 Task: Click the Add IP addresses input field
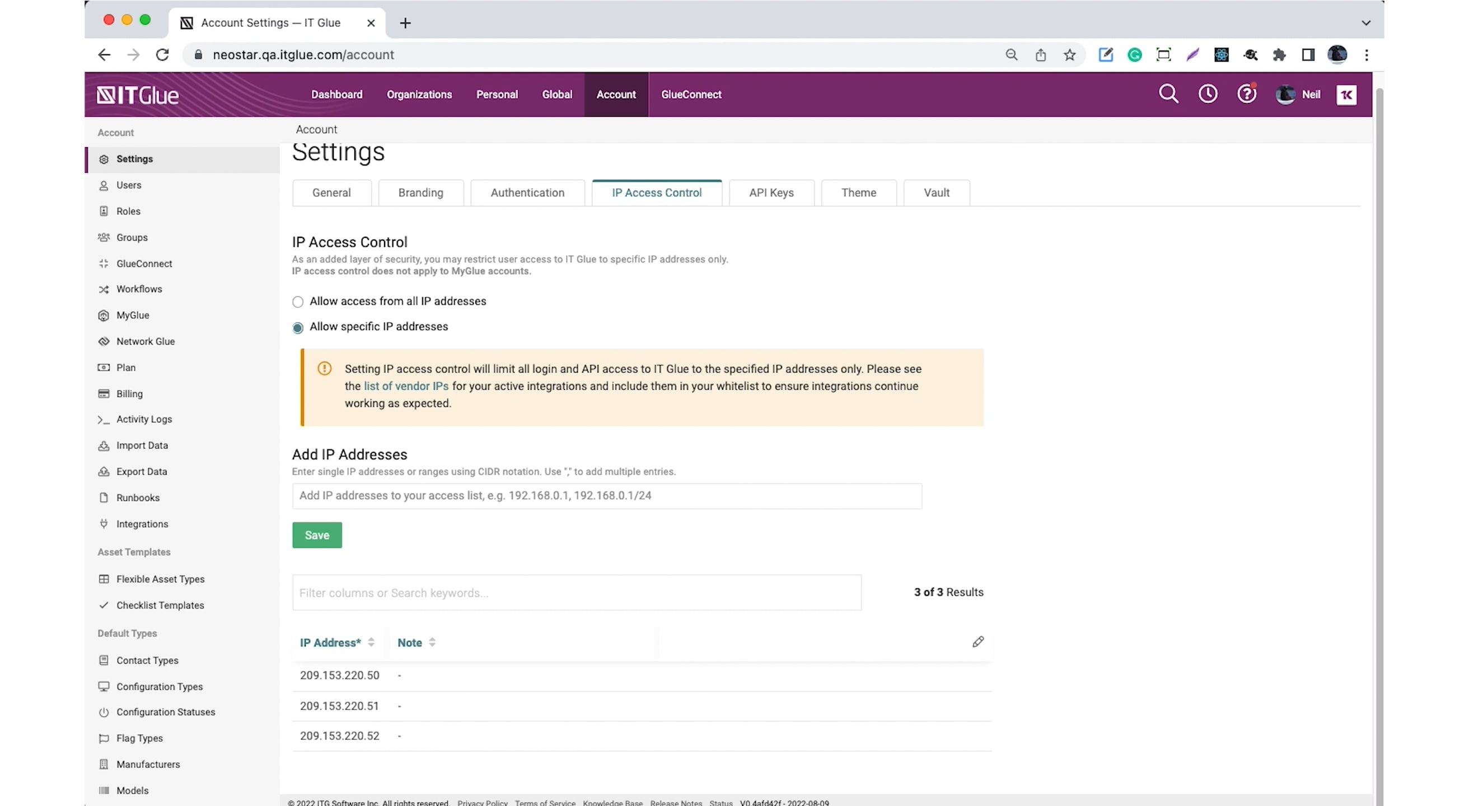point(607,496)
